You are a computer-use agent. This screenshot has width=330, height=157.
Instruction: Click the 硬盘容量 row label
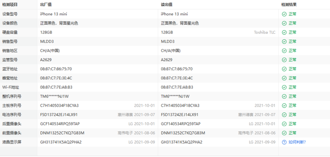[x=10, y=32]
